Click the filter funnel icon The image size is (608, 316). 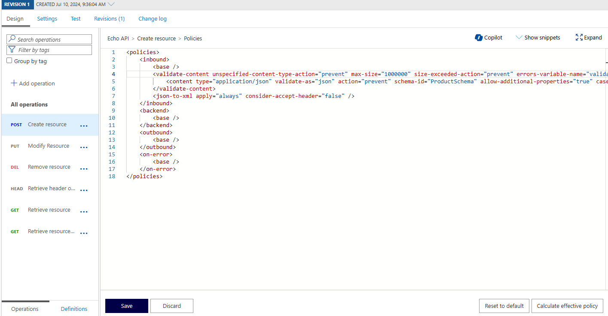click(12, 50)
